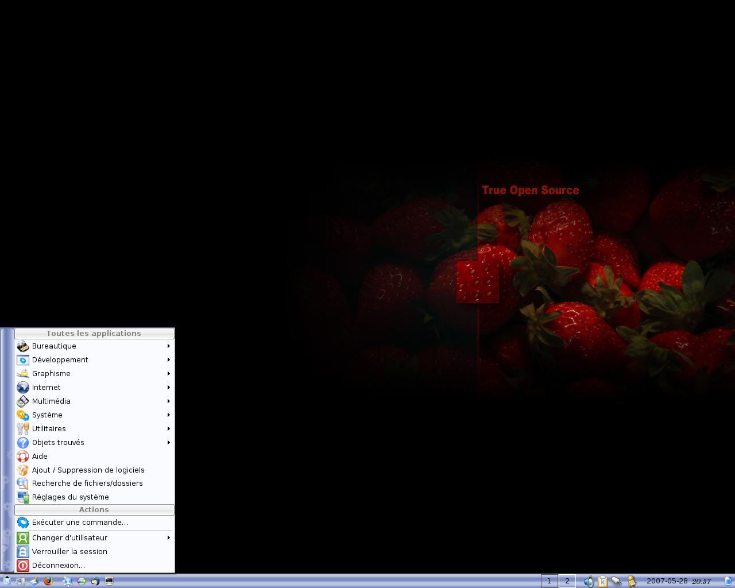This screenshot has width=735, height=588.
Task: Launch Aide from the menu
Action: click(x=94, y=457)
